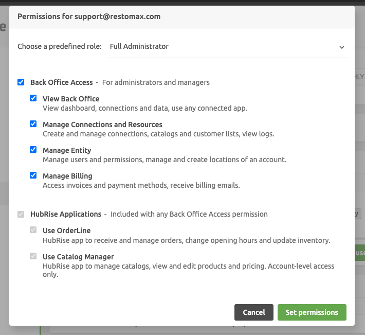Screen dimensions: 365x335
Task: Disable the Manage Connections and Resources checkbox
Action: tap(33, 124)
